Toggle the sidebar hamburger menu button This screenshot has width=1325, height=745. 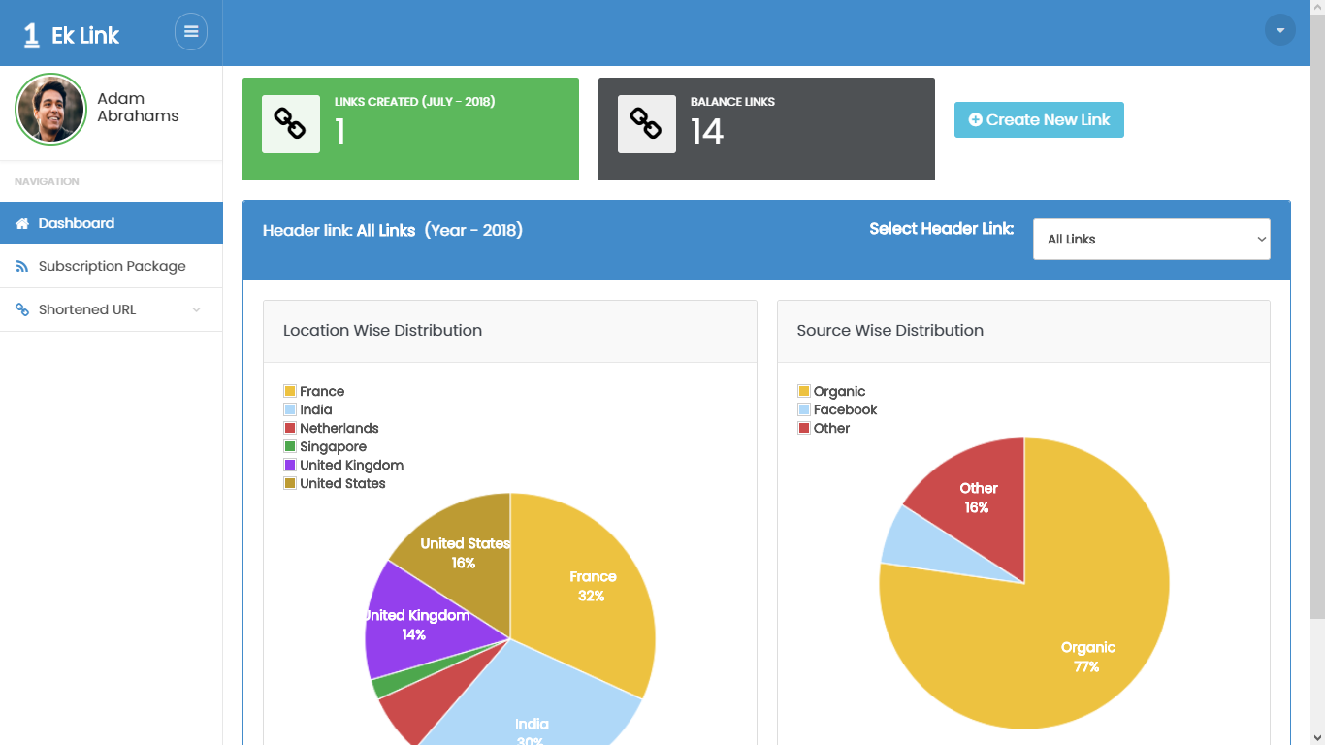click(x=191, y=32)
